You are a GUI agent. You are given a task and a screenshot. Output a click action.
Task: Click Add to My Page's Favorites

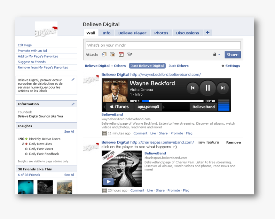[38, 56]
